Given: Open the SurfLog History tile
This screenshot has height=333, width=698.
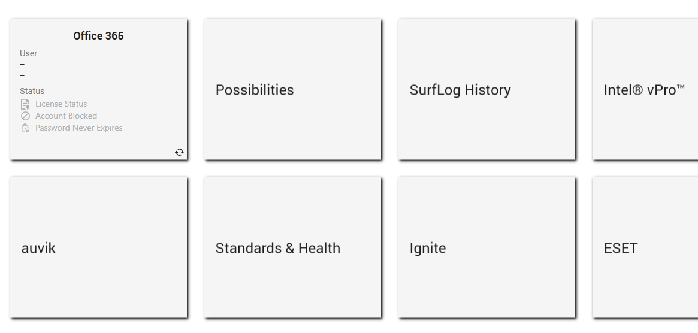Looking at the screenshot, I should pyautogui.click(x=487, y=89).
